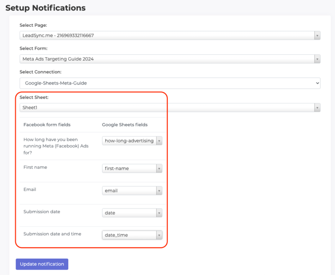
Task: Click the date_time field dropdown arrow
Action: click(x=159, y=235)
